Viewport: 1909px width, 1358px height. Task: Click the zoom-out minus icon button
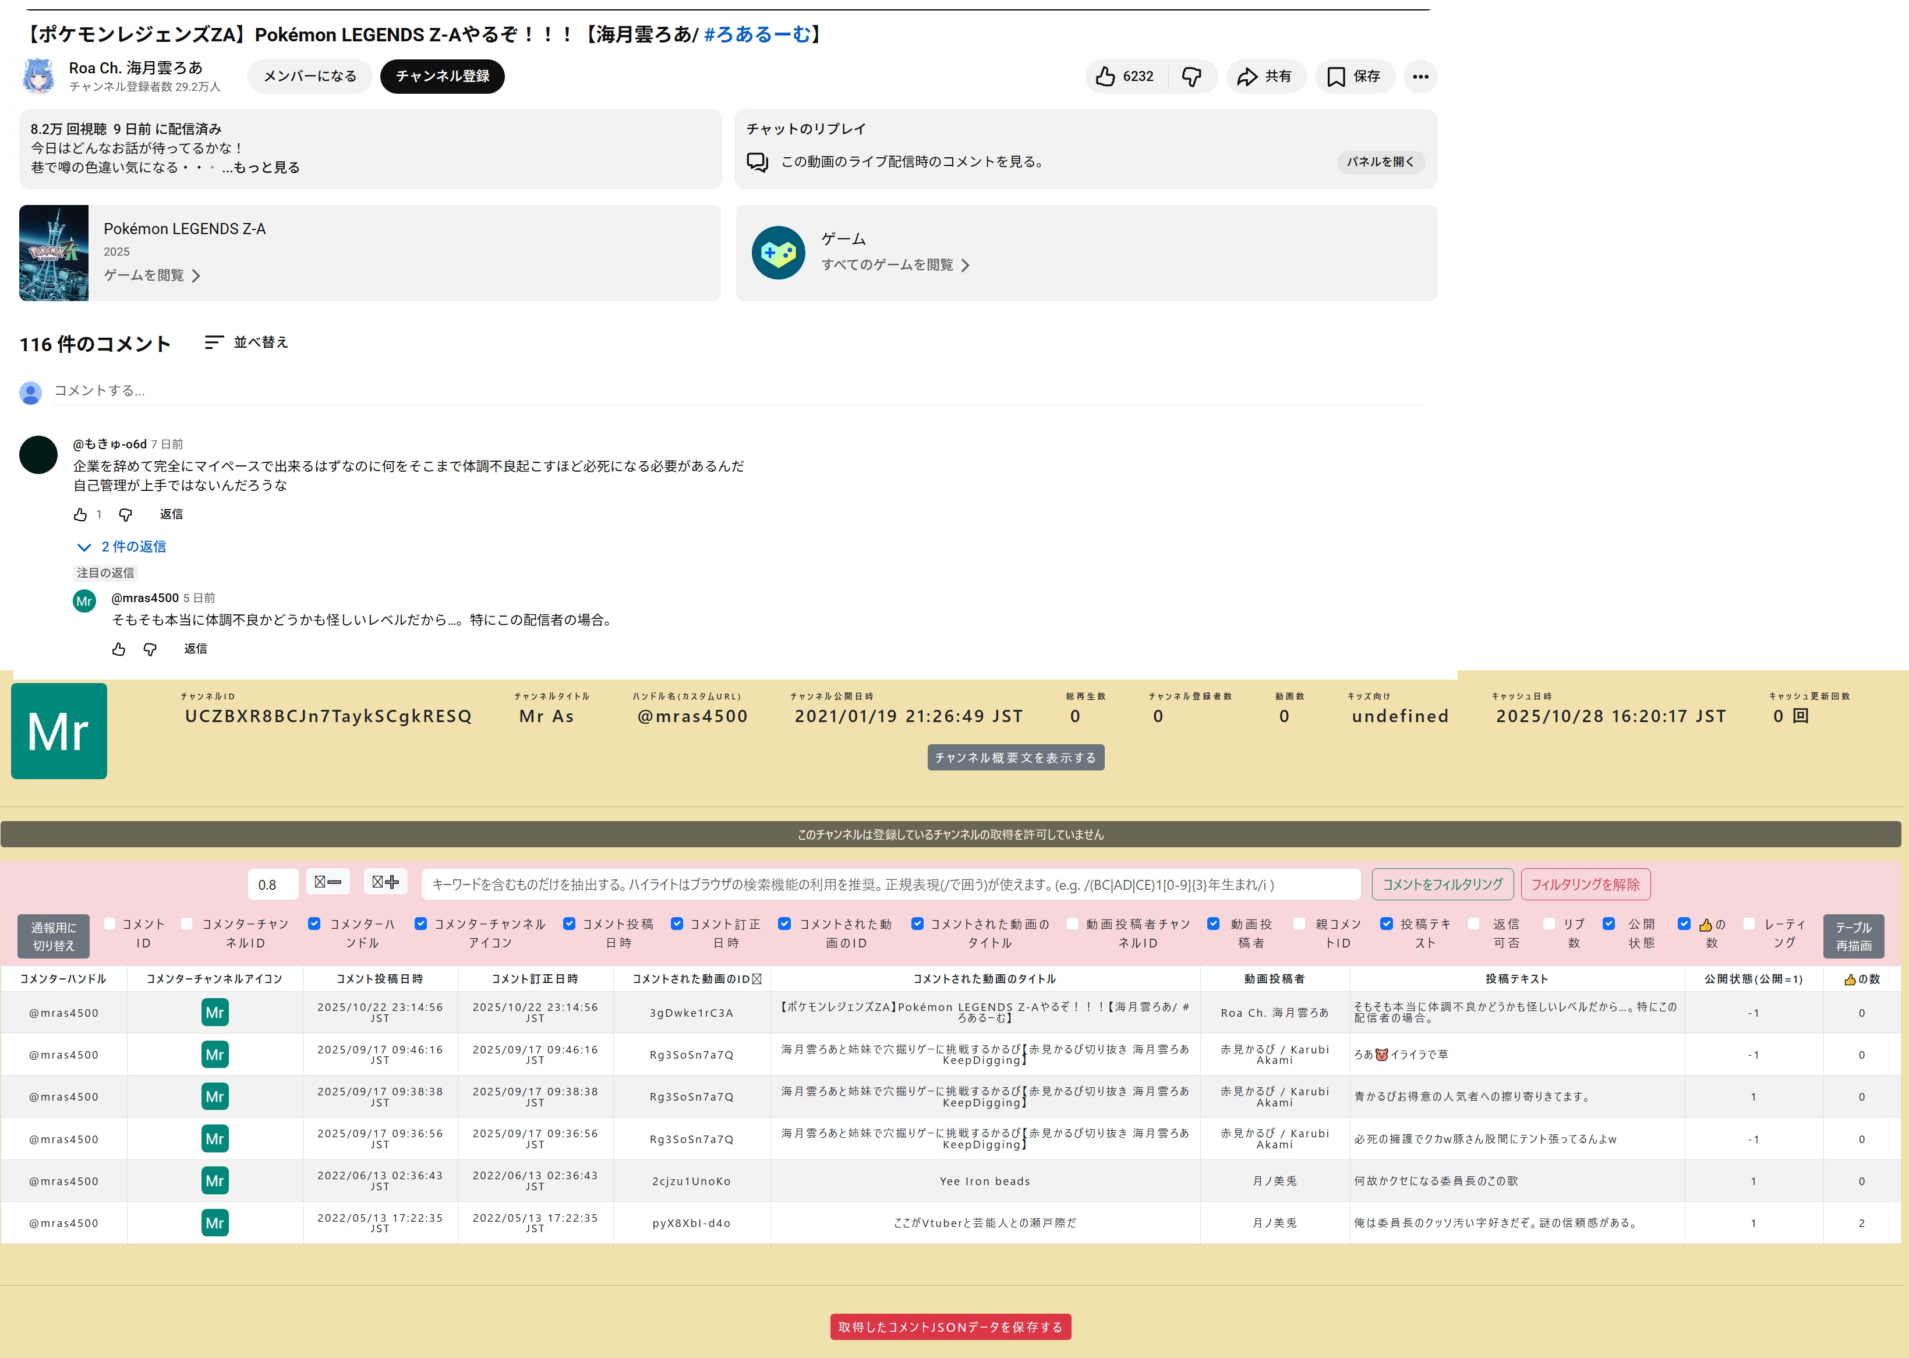pyautogui.click(x=328, y=882)
